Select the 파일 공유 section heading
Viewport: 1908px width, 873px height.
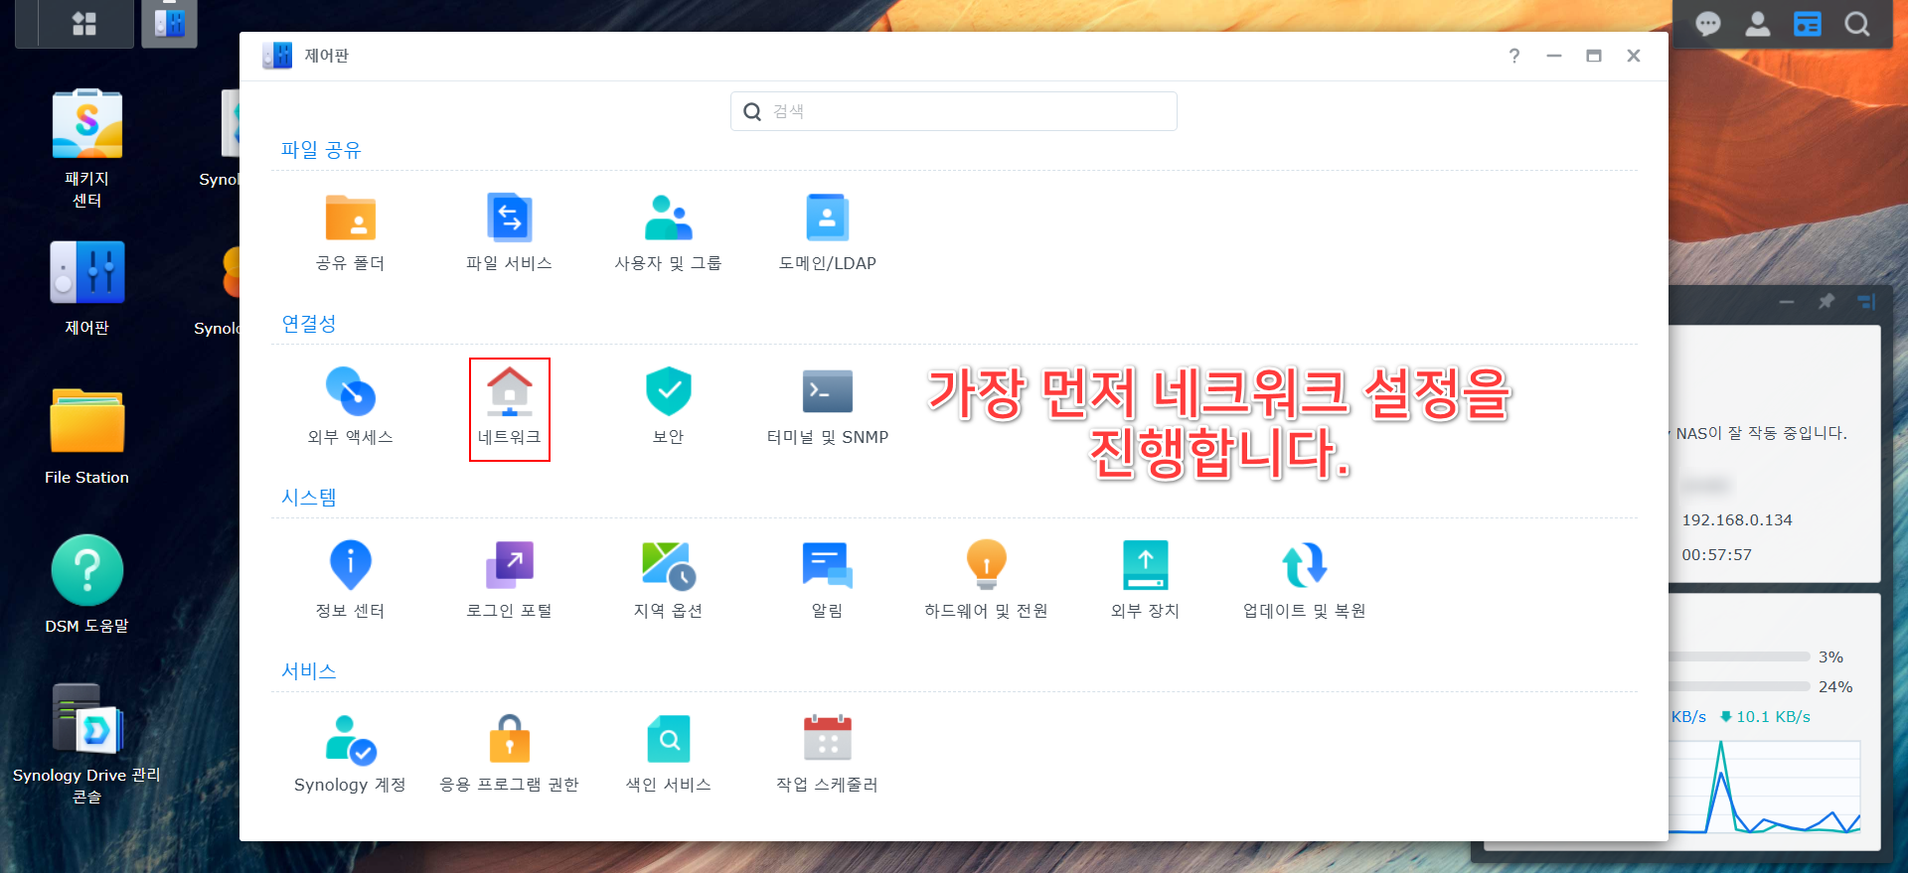pyautogui.click(x=321, y=150)
